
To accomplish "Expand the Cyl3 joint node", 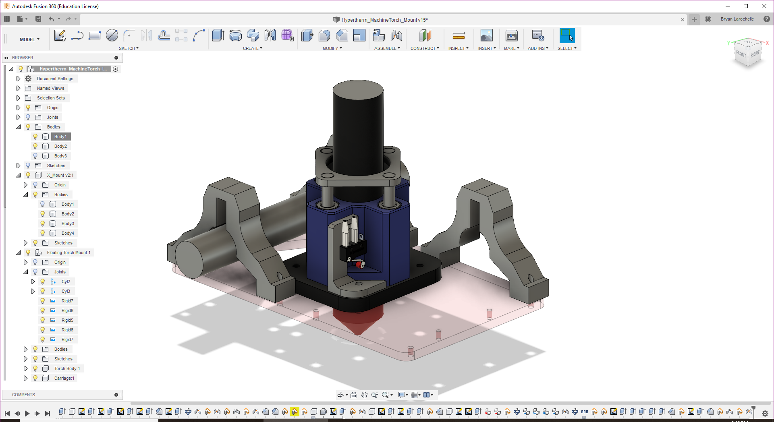I will pyautogui.click(x=33, y=291).
